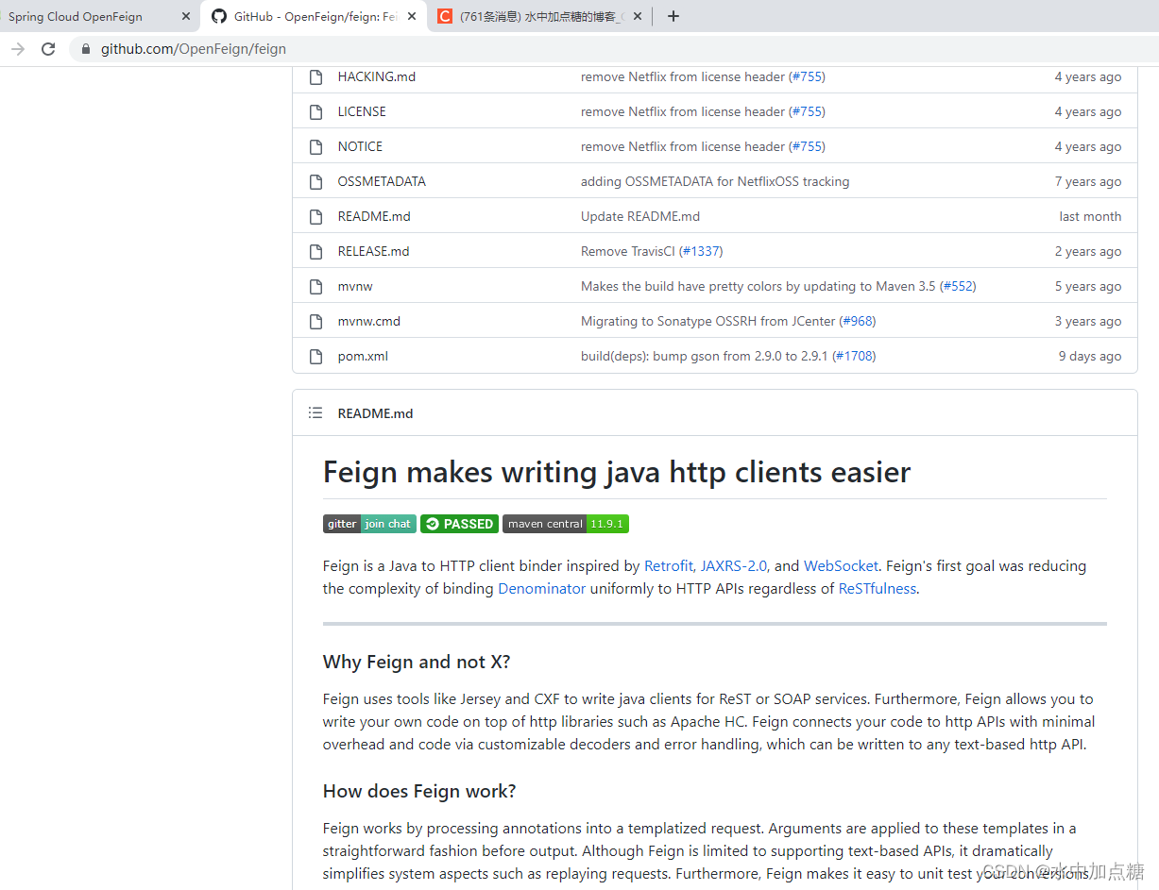
Task: Follow the ReSTfulness link
Action: [x=878, y=589]
